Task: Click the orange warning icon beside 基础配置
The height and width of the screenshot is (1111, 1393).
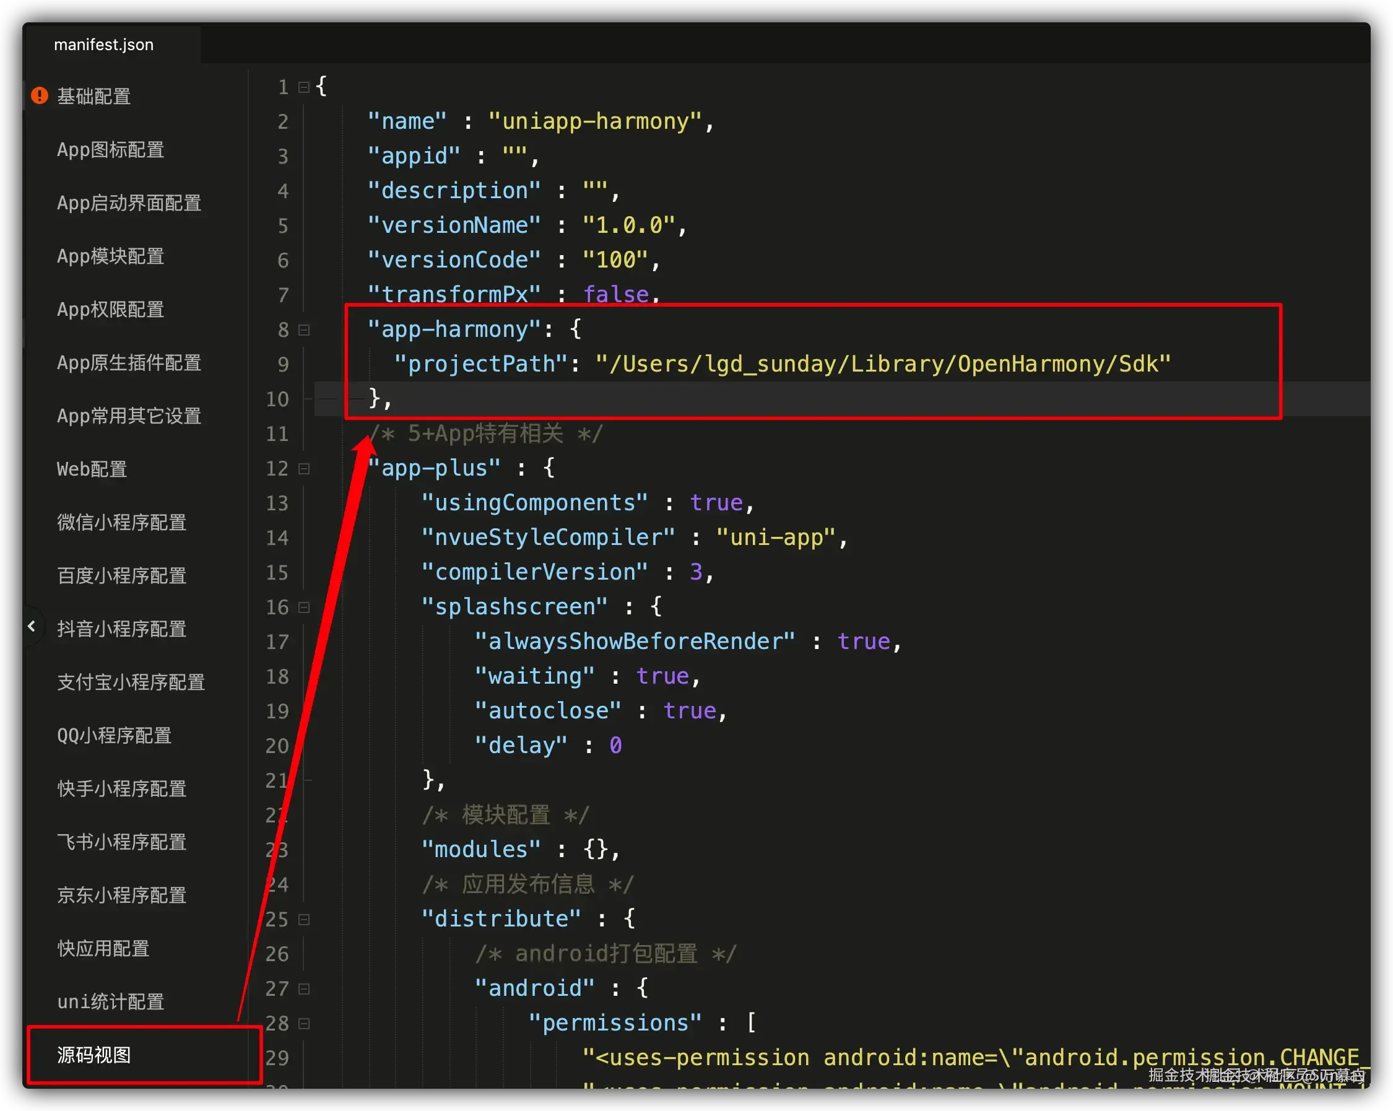Action: tap(40, 95)
